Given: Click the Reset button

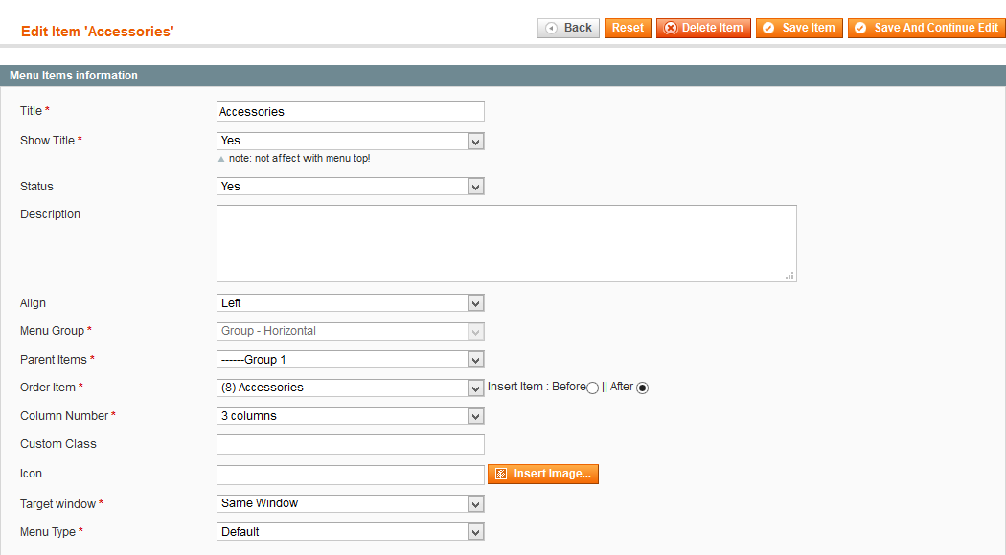Looking at the screenshot, I should (x=628, y=28).
